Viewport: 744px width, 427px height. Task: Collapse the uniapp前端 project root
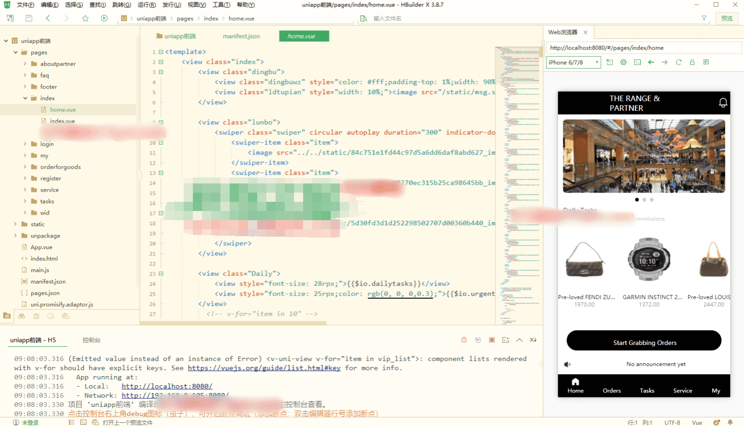point(6,41)
